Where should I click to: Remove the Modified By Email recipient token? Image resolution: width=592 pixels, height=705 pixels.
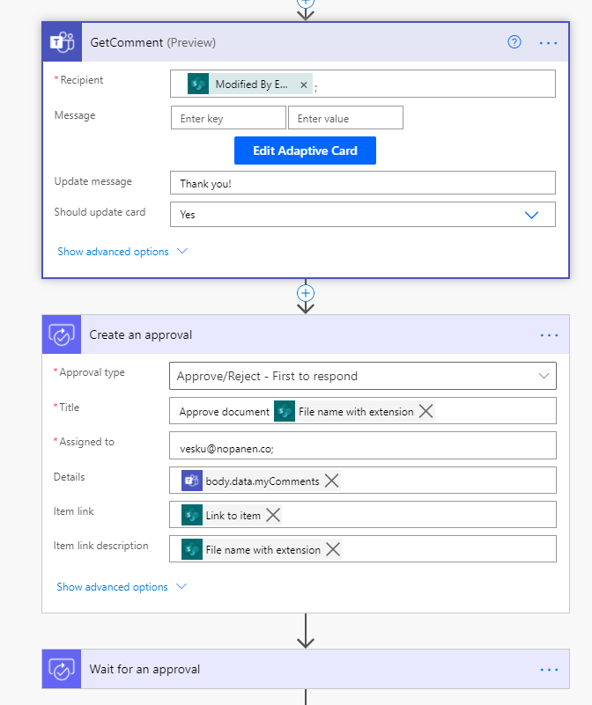[x=303, y=84]
